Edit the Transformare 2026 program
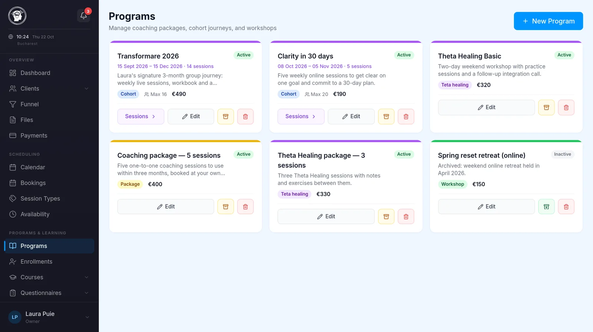The image size is (593, 332). [x=191, y=116]
